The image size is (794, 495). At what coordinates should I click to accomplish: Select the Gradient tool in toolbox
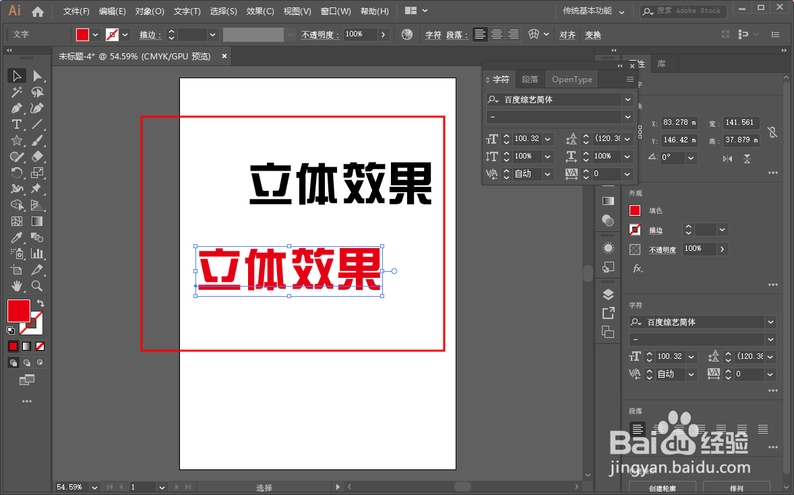37,221
